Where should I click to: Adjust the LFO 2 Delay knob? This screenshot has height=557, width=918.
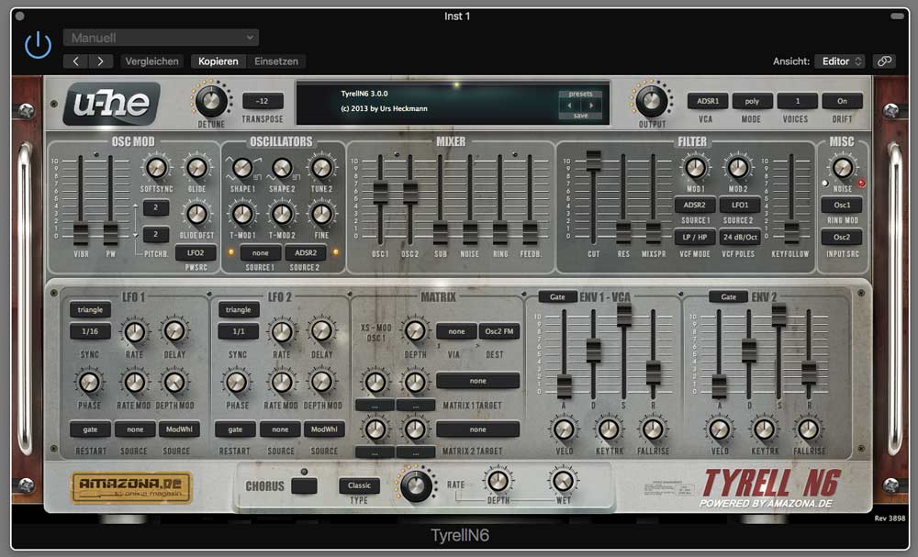click(x=321, y=332)
